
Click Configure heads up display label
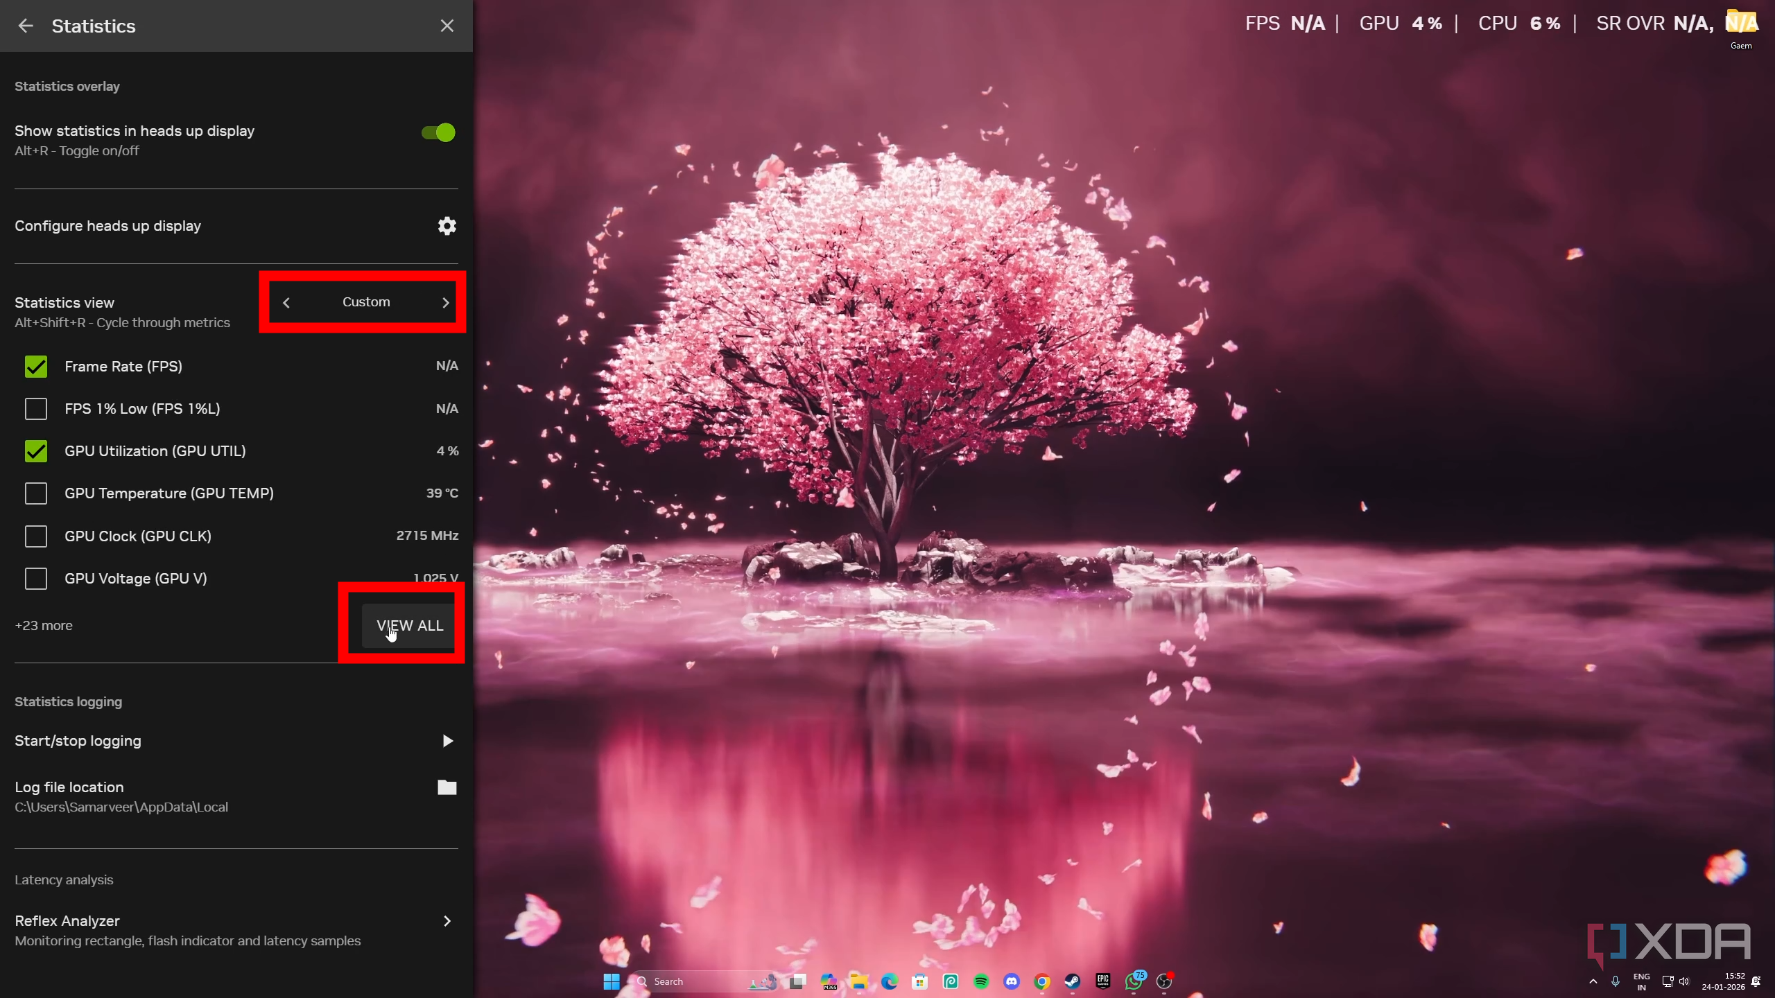pos(107,226)
